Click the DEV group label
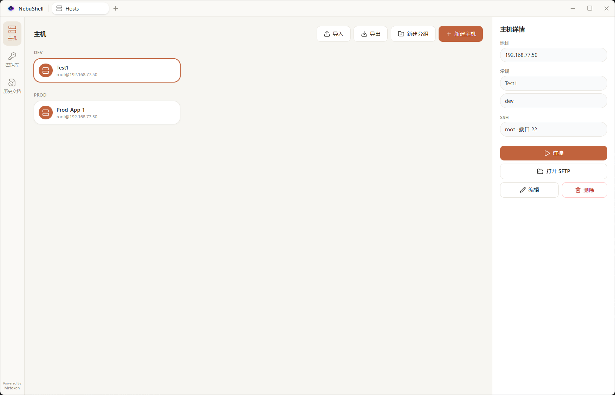This screenshot has height=395, width=615. coord(38,53)
